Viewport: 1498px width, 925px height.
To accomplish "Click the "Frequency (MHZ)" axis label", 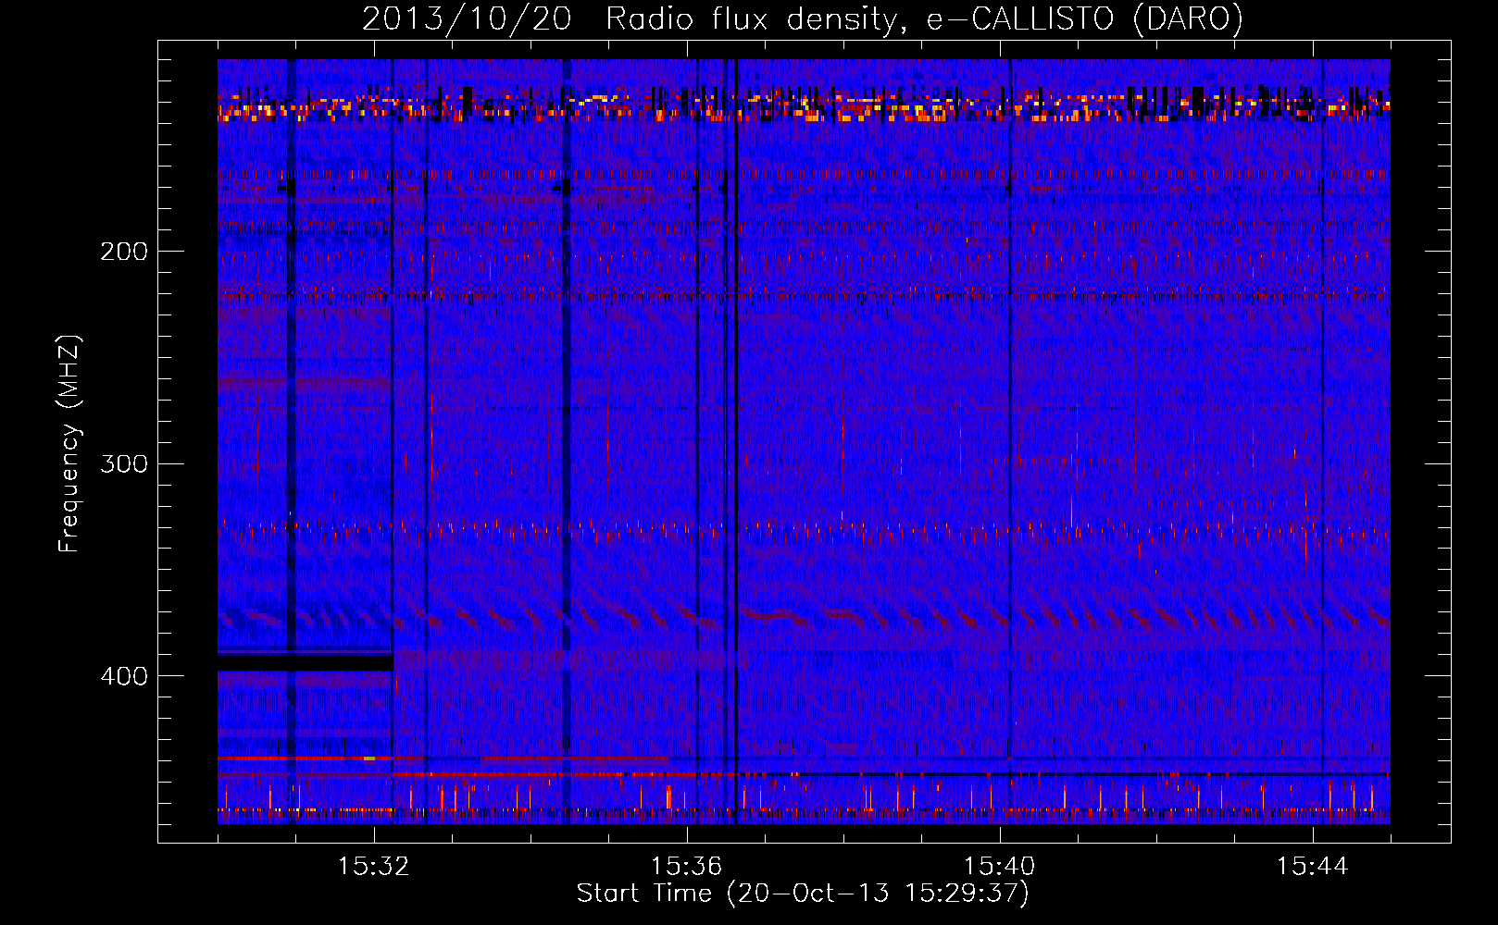I will point(69,443).
